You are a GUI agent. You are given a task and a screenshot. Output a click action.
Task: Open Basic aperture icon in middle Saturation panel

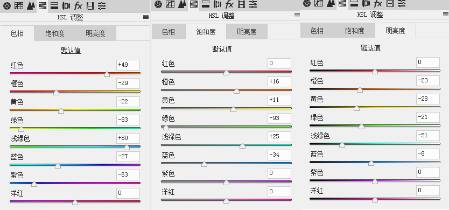[158, 4]
